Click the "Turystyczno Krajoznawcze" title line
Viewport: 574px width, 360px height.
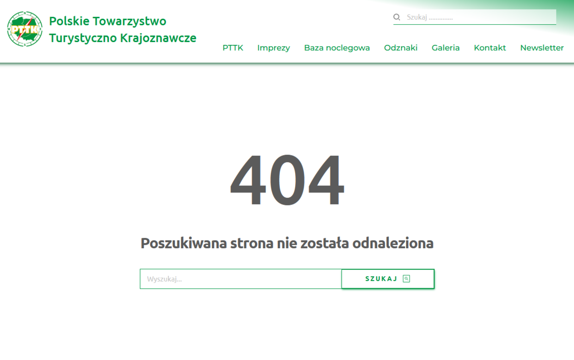[x=122, y=38]
